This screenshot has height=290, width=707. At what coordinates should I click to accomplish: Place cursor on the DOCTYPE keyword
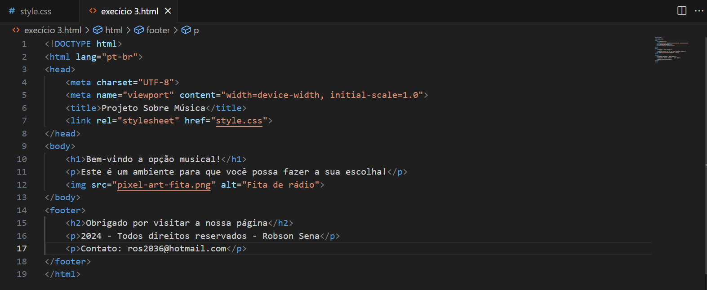tap(73, 44)
